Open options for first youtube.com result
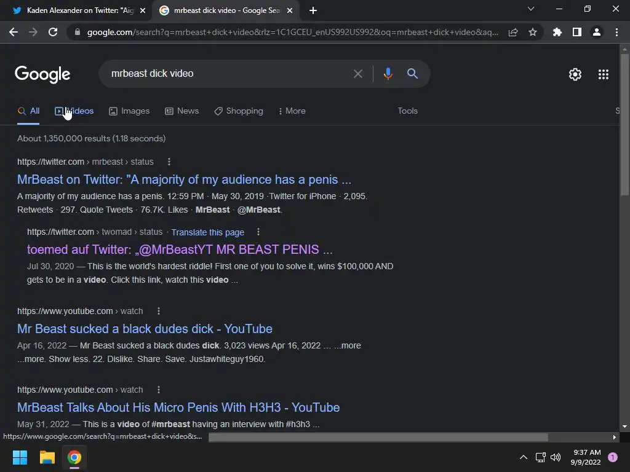The image size is (630, 472). pyautogui.click(x=159, y=311)
